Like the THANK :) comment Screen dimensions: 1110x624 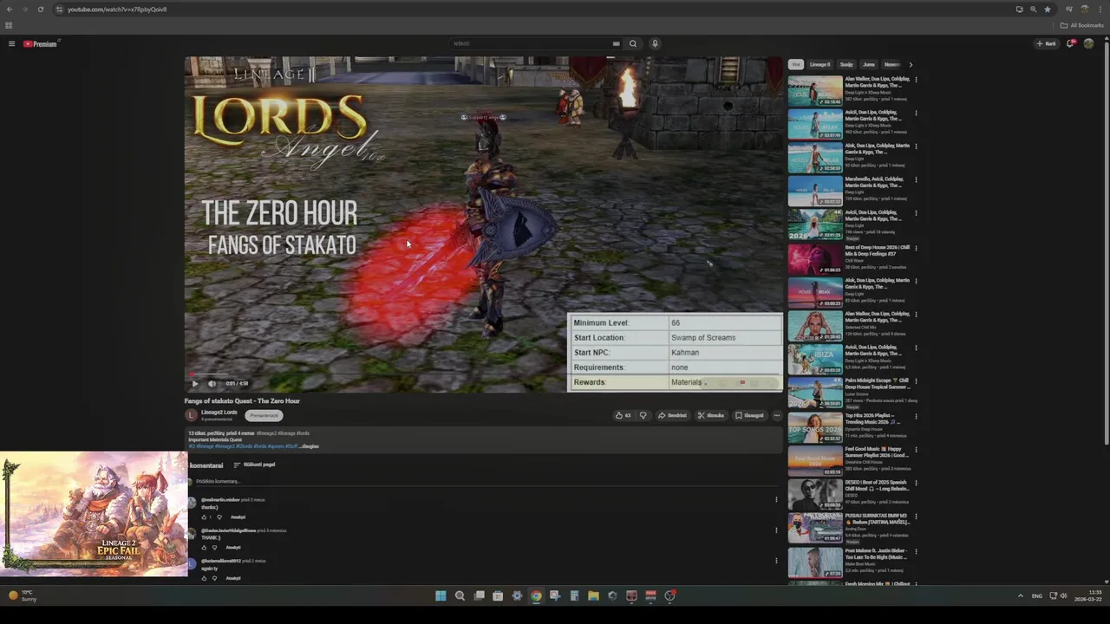[205, 548]
